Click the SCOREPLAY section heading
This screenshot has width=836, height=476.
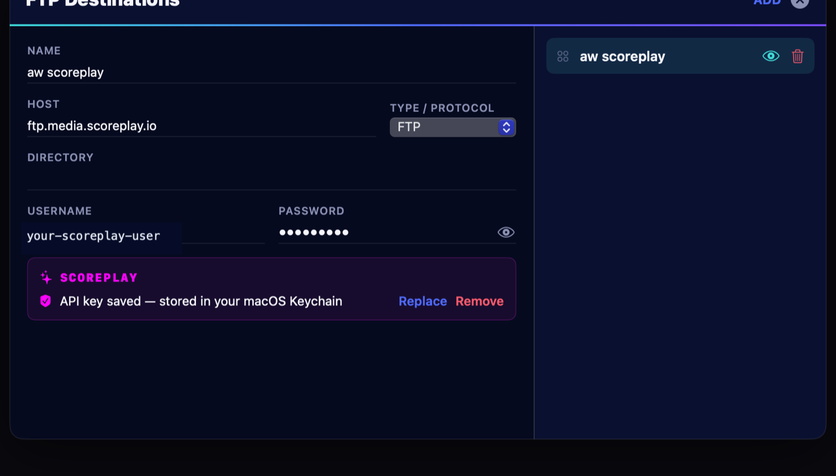pyautogui.click(x=99, y=278)
